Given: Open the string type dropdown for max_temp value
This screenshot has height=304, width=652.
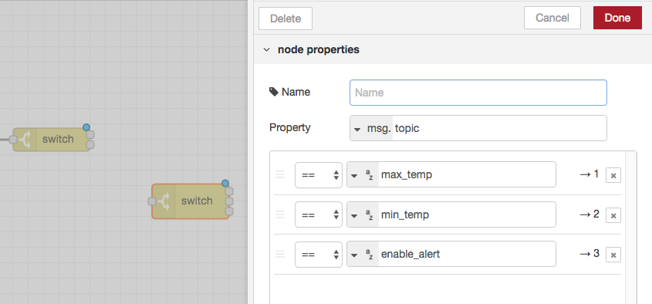Looking at the screenshot, I should [363, 174].
